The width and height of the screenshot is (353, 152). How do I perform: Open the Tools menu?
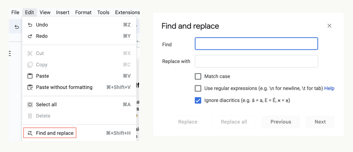tap(103, 12)
